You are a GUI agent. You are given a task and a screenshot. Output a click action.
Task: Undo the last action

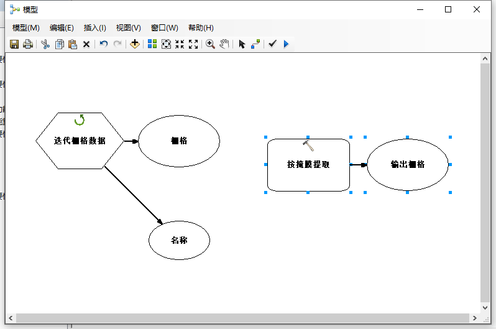103,44
